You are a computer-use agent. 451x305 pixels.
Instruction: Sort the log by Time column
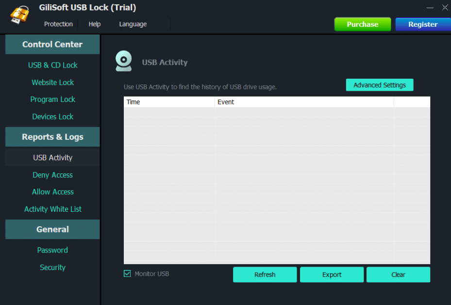169,102
